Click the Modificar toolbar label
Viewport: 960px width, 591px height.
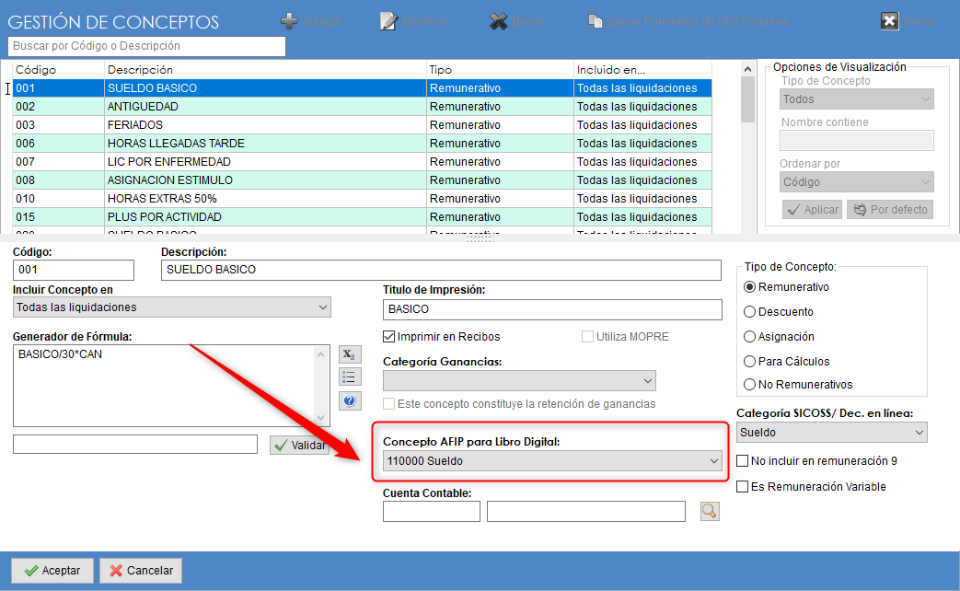click(425, 21)
